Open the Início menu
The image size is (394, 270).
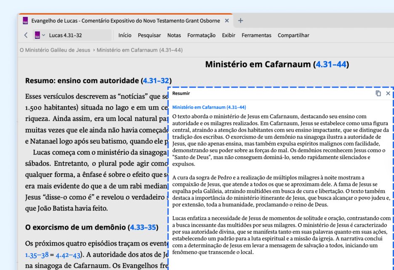tap(125, 35)
